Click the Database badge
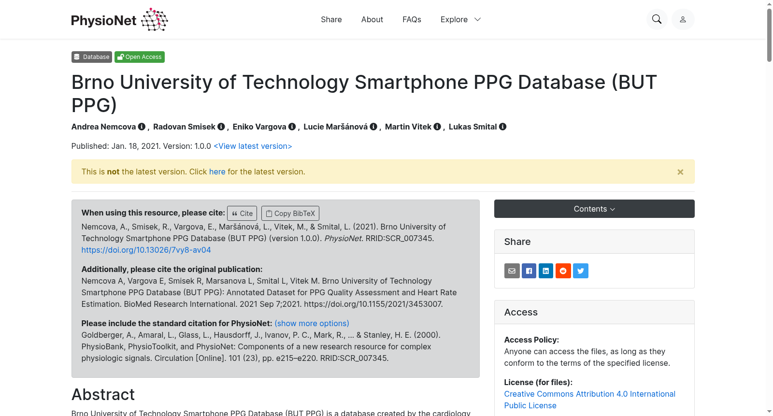The width and height of the screenshot is (773, 416). click(x=92, y=57)
